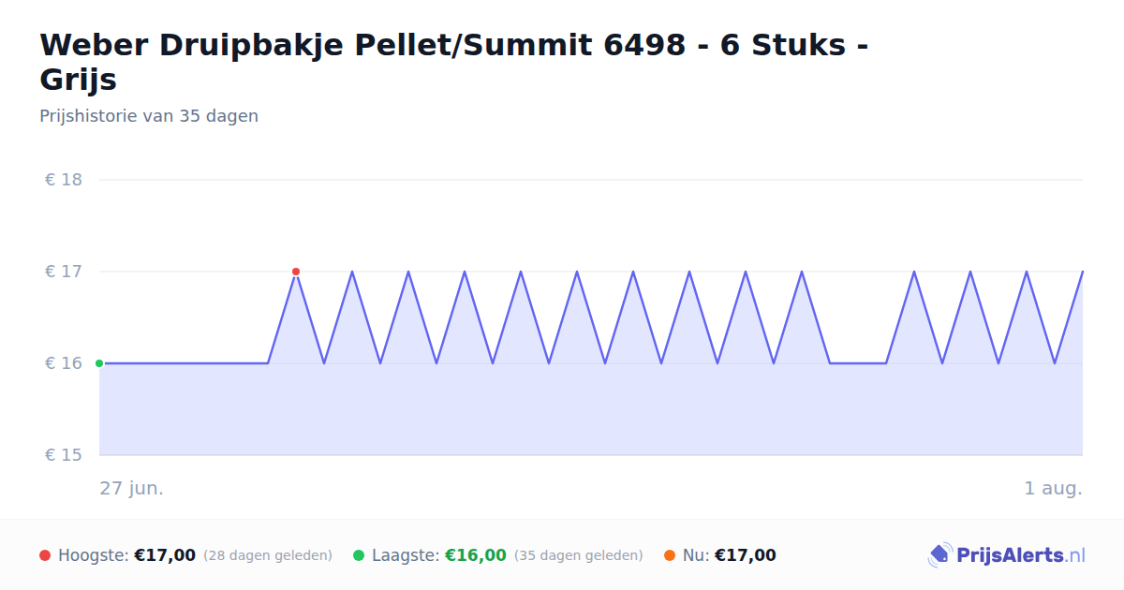Click the € 18 axis label
The width and height of the screenshot is (1124, 590).
click(x=64, y=180)
